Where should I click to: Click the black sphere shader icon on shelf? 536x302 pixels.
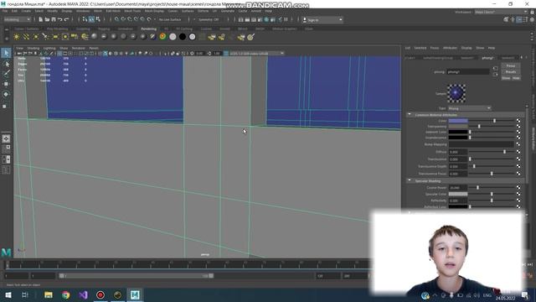click(x=183, y=37)
